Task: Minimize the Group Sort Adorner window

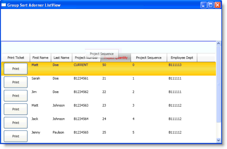Action: coord(203,5)
